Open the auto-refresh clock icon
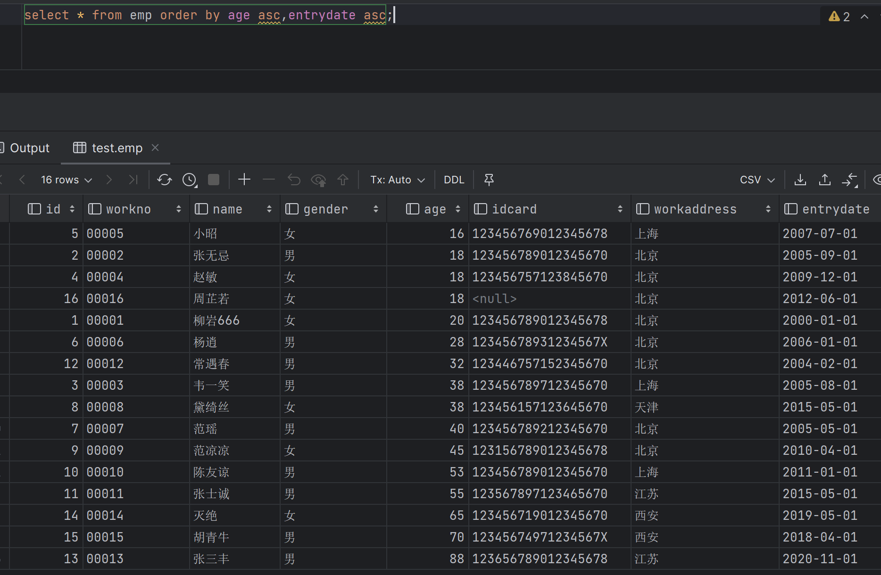Viewport: 881px width, 575px height. (190, 180)
